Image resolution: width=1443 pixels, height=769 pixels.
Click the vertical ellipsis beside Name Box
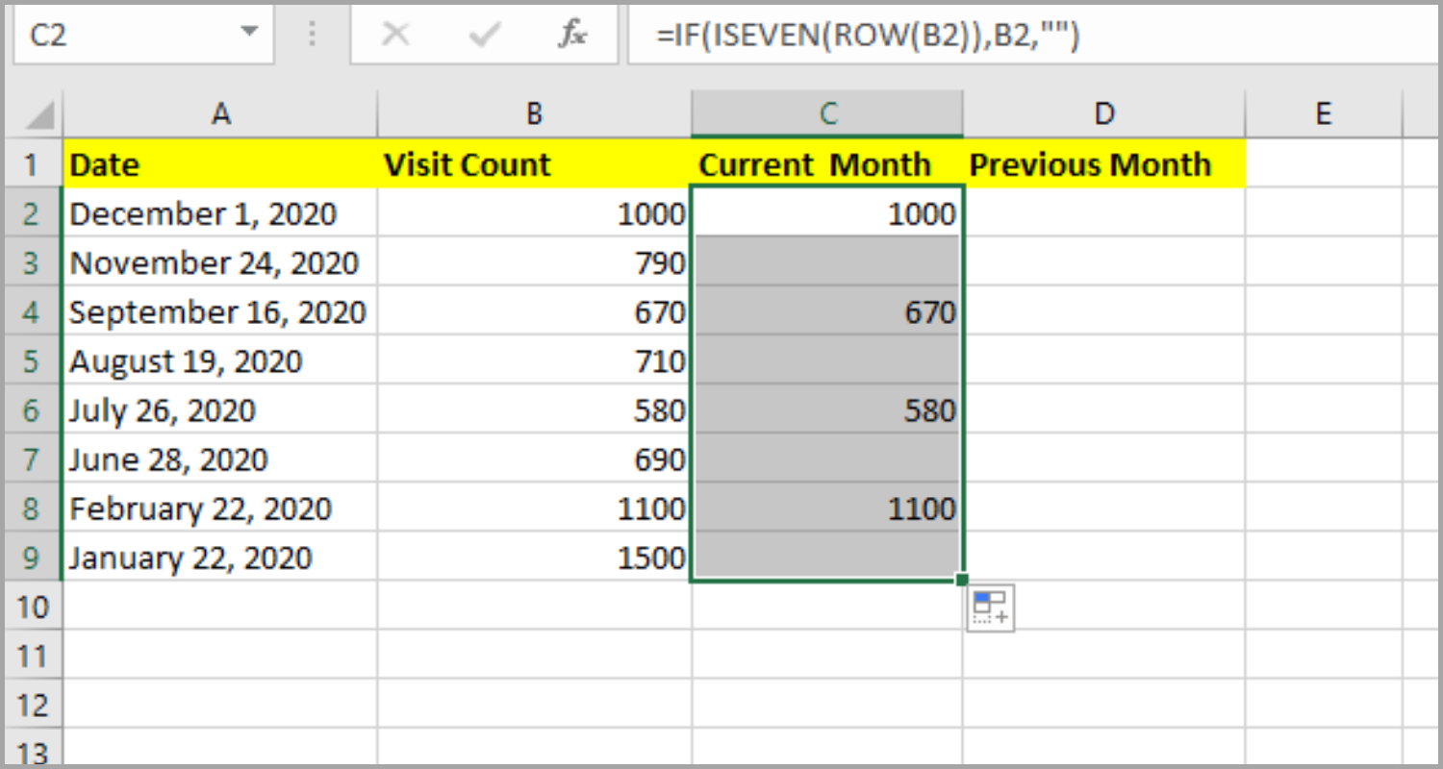[x=311, y=34]
